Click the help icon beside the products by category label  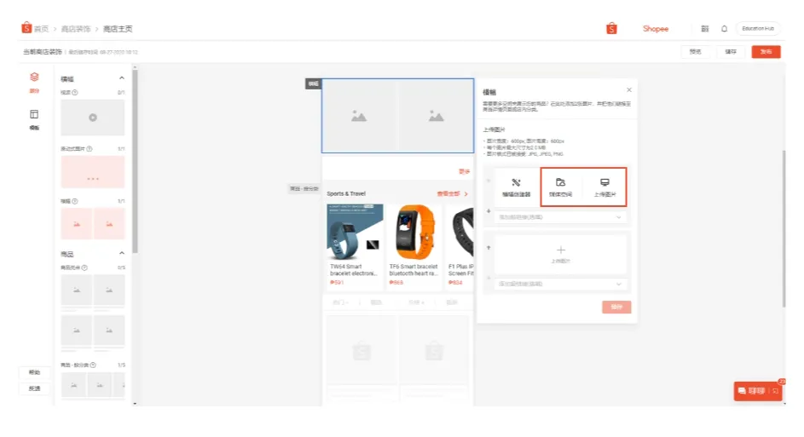93,365
